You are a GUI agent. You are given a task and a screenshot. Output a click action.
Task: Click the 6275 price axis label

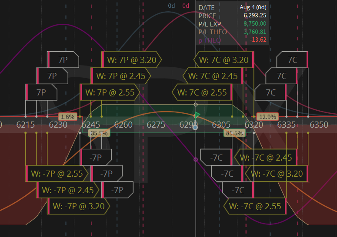point(156,125)
